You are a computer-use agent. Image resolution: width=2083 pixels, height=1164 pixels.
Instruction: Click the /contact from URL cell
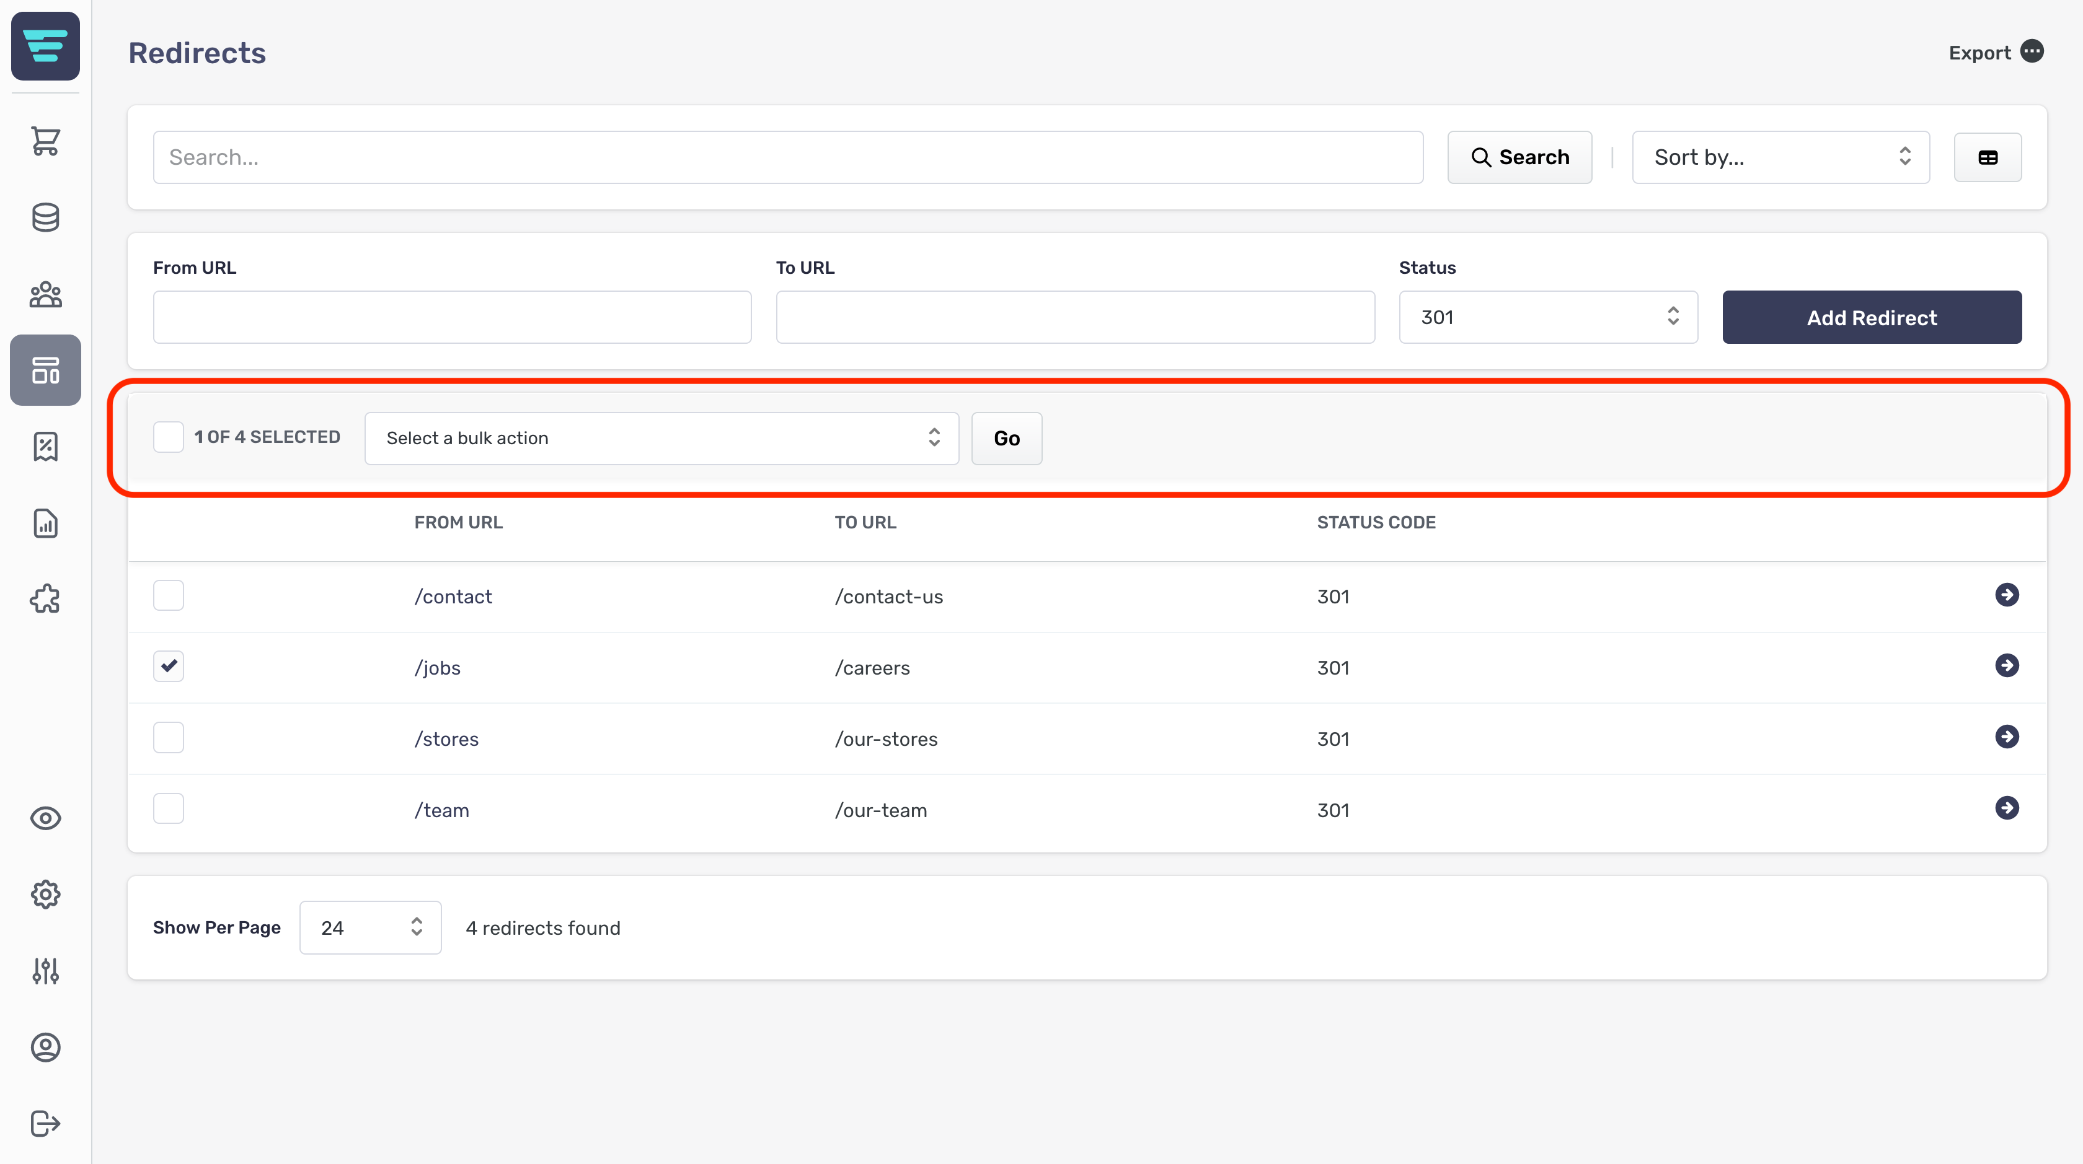pyautogui.click(x=453, y=597)
